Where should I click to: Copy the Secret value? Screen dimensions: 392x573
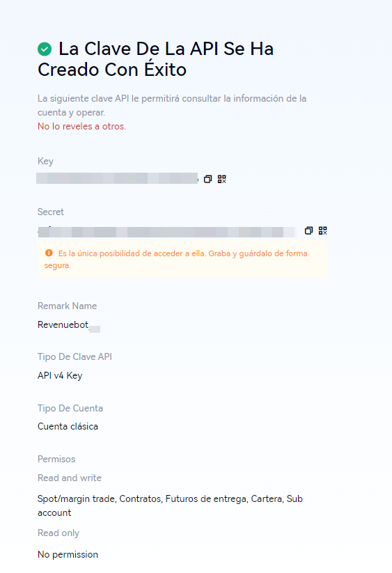(x=308, y=230)
